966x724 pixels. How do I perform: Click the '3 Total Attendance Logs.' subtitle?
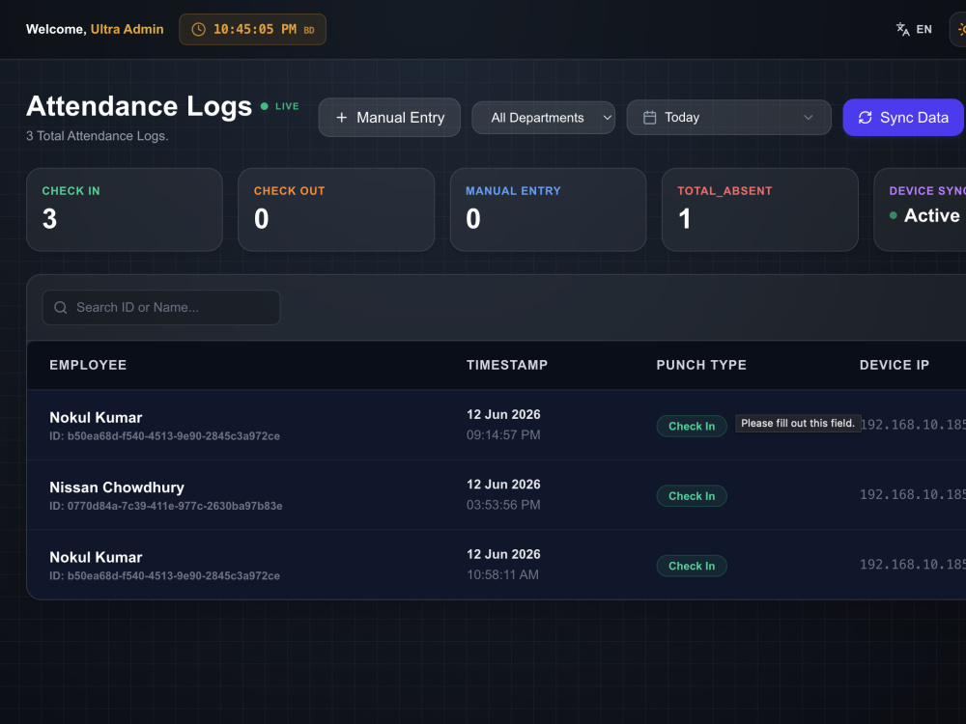97,136
